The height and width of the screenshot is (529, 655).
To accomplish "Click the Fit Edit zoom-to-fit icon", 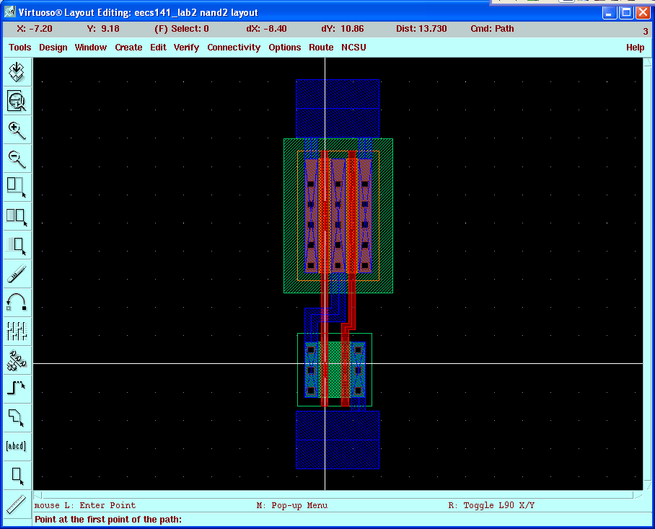I will tap(17, 101).
